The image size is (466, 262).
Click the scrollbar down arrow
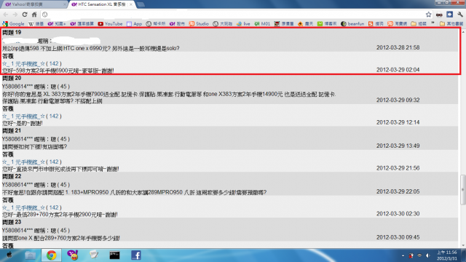(x=463, y=245)
